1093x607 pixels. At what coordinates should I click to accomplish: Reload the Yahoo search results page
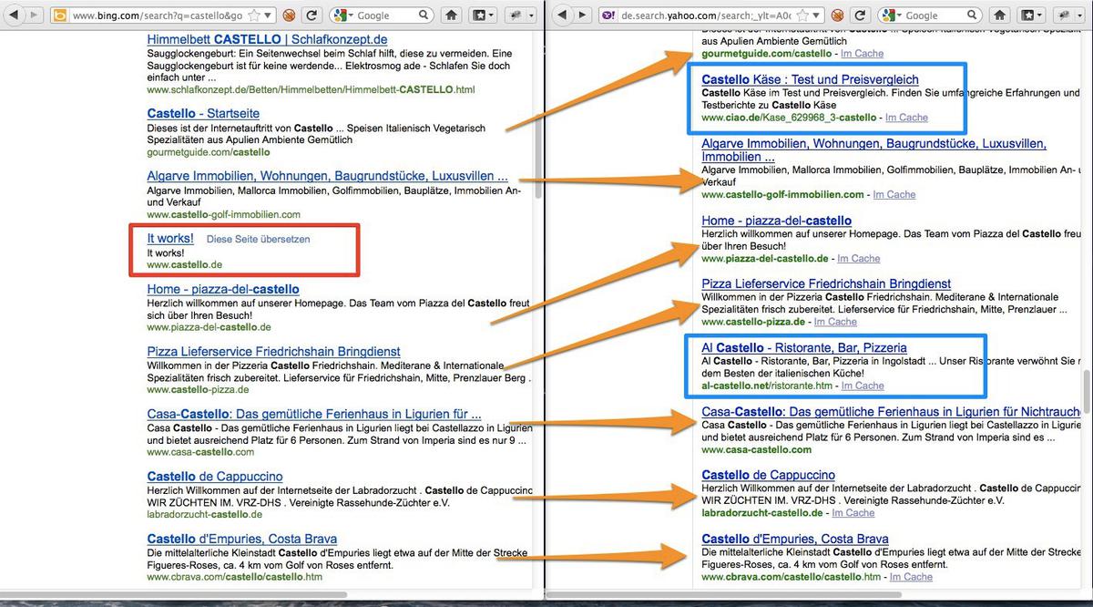[x=860, y=15]
